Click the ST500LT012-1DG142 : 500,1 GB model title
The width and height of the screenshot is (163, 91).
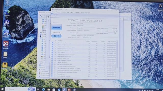tap(85, 21)
